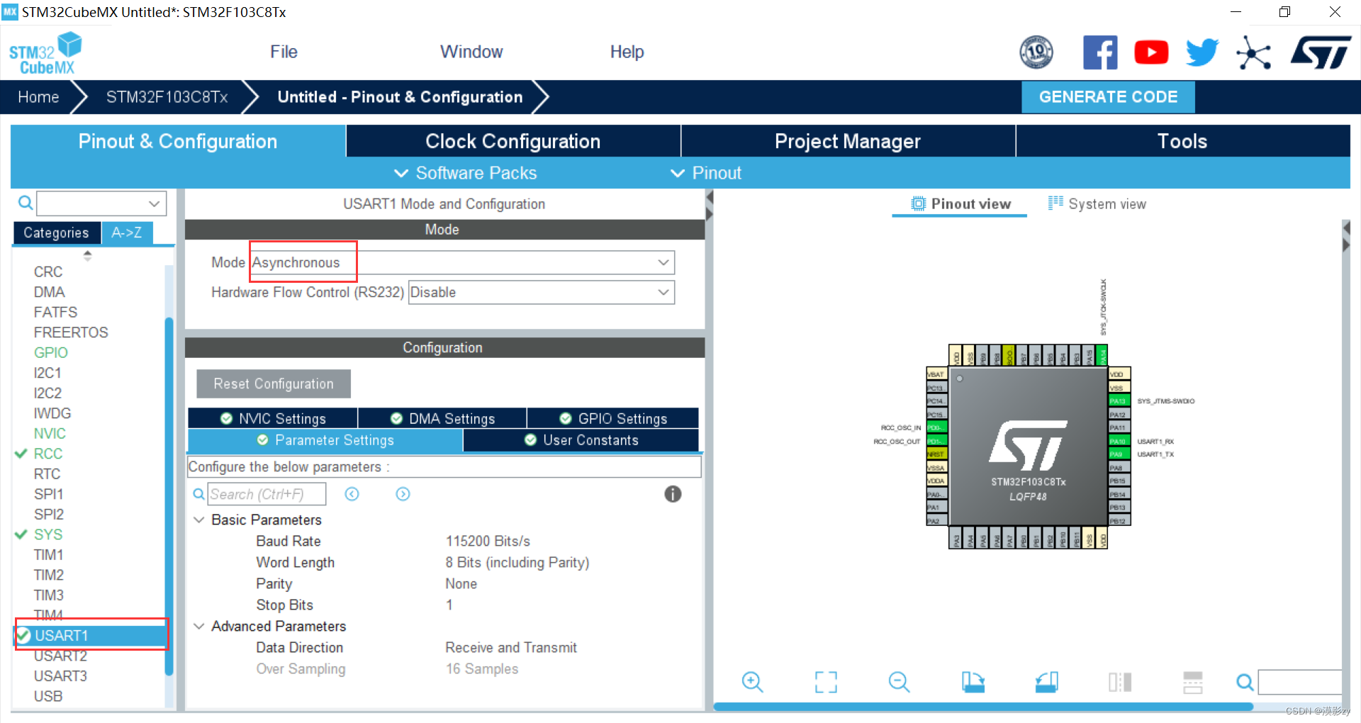Zoom out of the pinout view
The width and height of the screenshot is (1361, 723).
coord(899,682)
